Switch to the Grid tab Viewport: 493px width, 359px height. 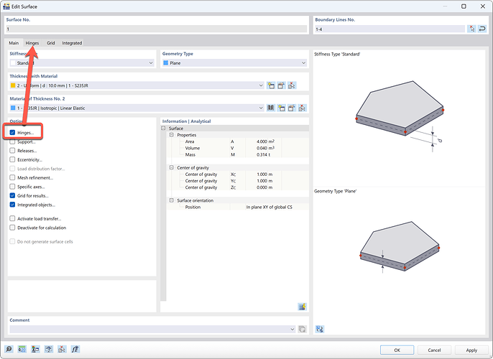(50, 42)
